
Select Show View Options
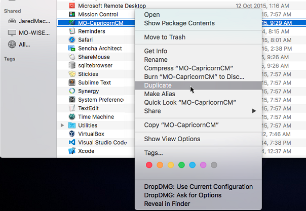[x=198, y=139]
